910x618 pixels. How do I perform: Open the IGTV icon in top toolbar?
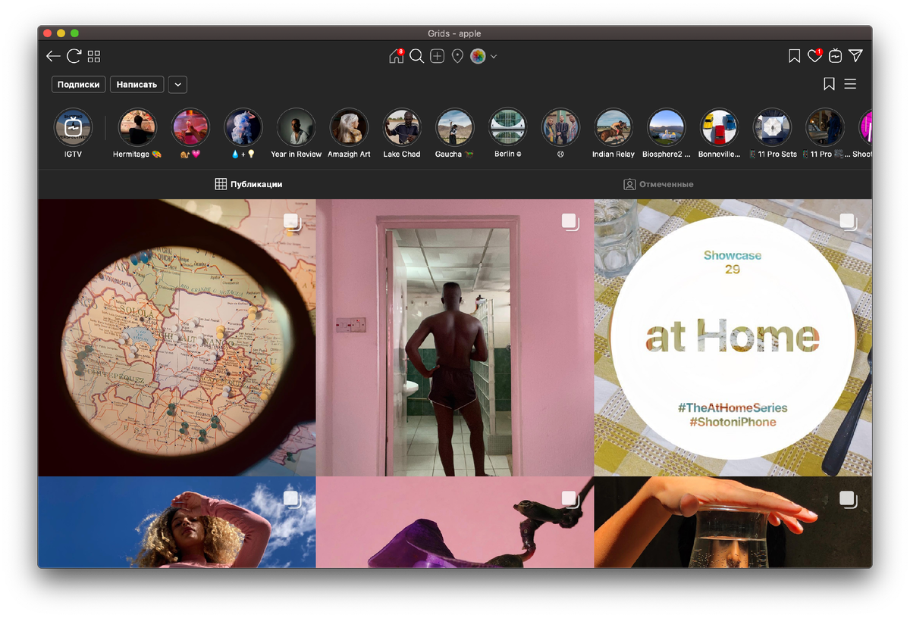835,56
